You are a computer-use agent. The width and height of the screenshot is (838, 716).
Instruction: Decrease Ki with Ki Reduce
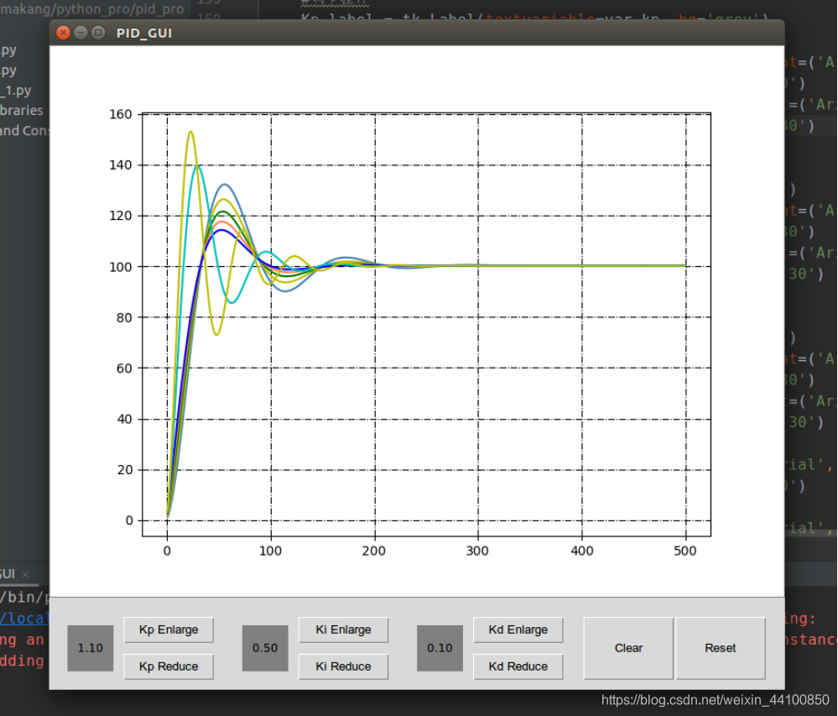pyautogui.click(x=343, y=666)
